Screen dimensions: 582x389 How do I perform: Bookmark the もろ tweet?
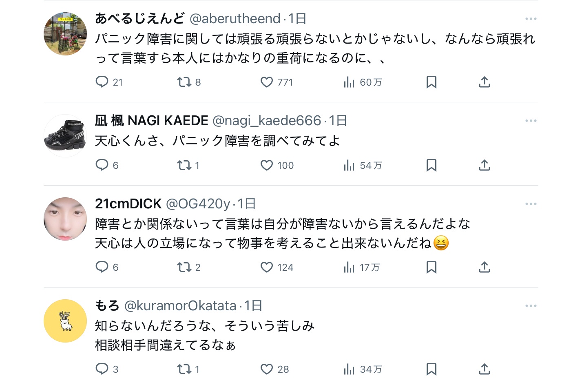[431, 369]
